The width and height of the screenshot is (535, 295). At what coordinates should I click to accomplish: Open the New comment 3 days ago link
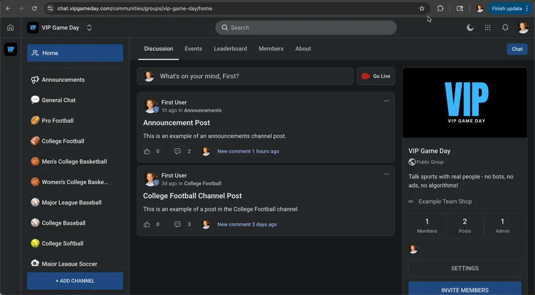247,225
